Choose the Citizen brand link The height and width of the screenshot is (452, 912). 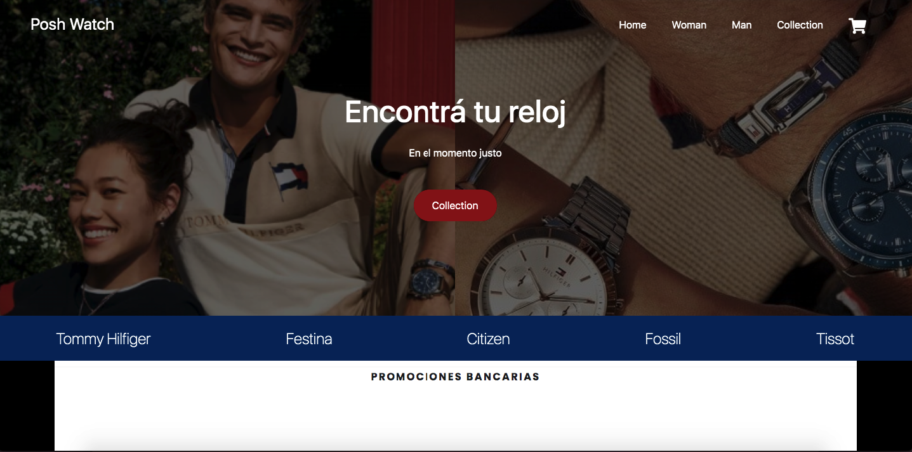(x=488, y=339)
